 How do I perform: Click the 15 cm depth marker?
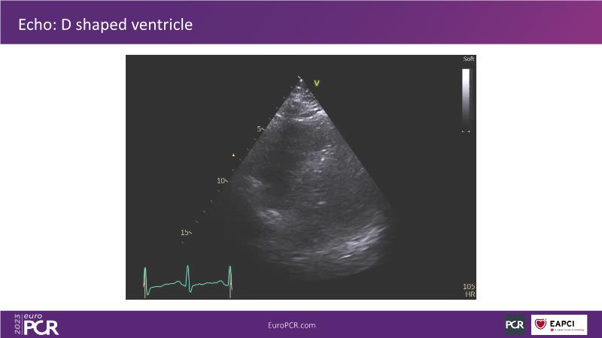tap(185, 233)
